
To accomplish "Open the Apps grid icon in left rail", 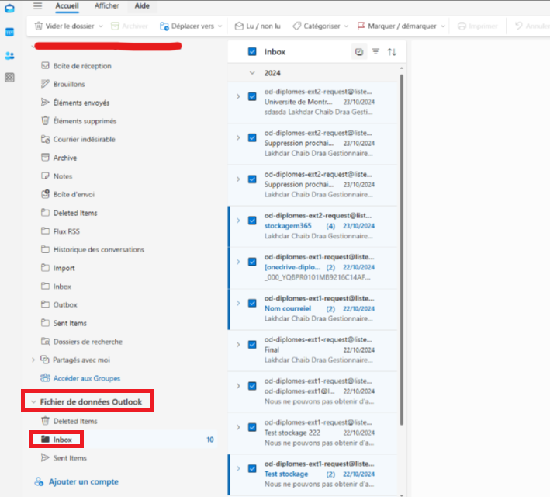I will point(9,78).
